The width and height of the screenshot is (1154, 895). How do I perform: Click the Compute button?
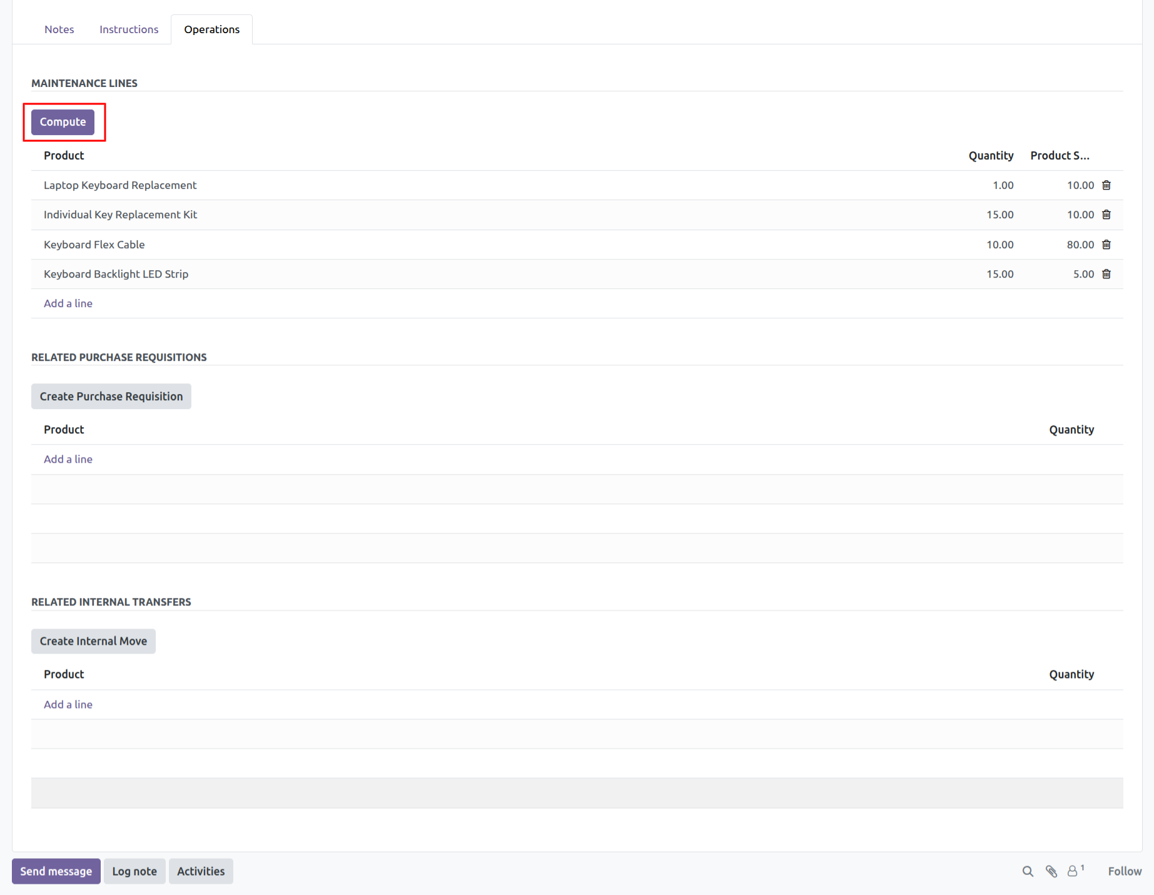(63, 122)
